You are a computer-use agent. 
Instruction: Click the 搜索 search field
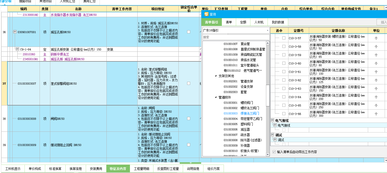(x=236, y=37)
